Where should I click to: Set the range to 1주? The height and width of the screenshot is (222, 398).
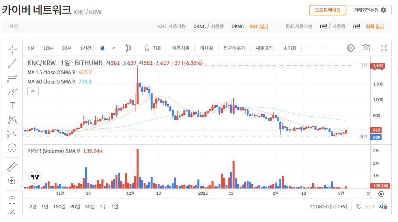[x=103, y=206]
